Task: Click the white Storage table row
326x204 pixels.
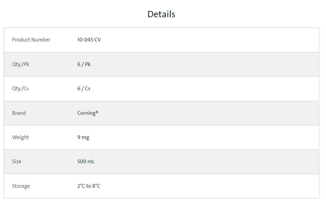Action: [199, 186]
